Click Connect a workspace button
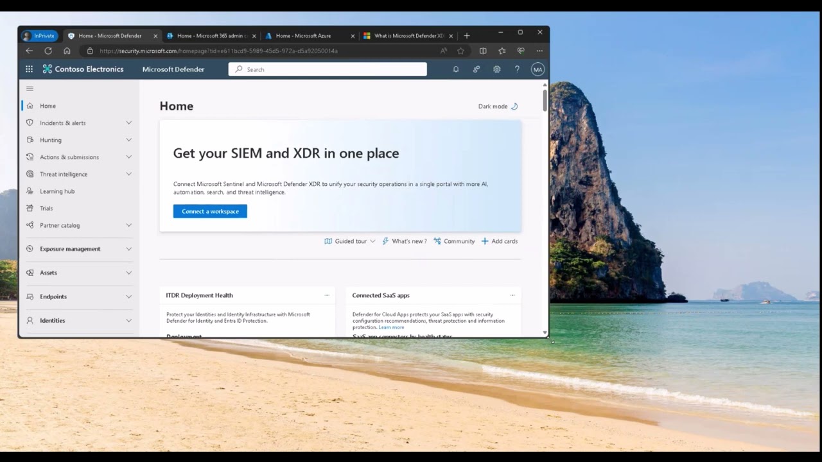Viewport: 822px width, 462px height. coord(210,211)
